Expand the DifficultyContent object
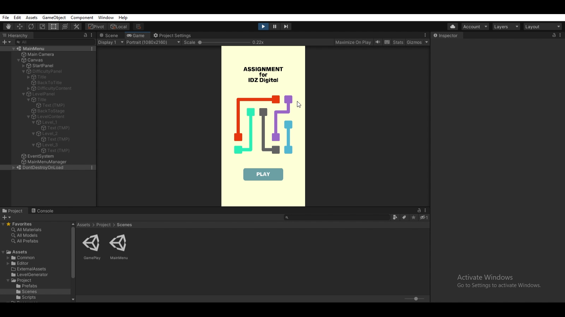This screenshot has height=317, width=565. (29, 88)
